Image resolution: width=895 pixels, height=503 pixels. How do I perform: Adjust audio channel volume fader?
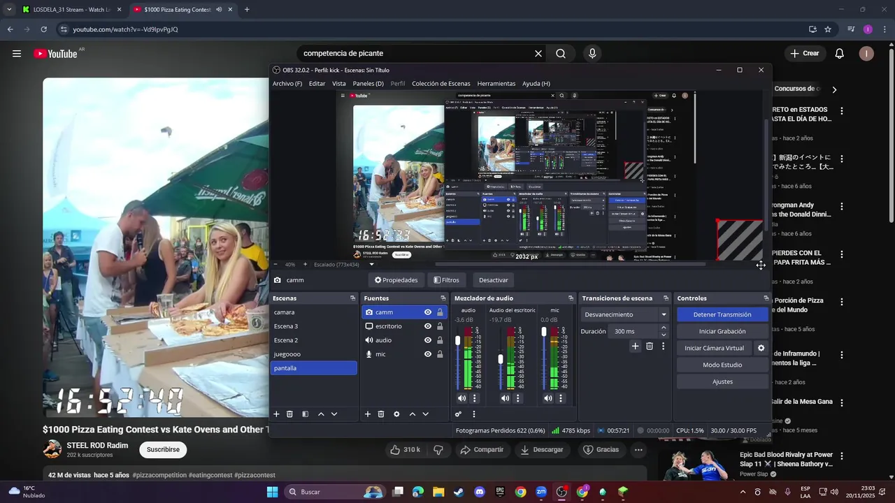tap(458, 340)
